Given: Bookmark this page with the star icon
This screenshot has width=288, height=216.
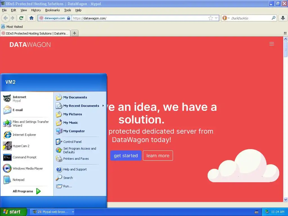Looking at the screenshot, I should point(210,18).
